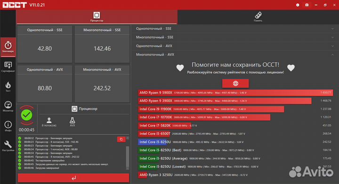339x184 pixels.
Task: Click the OCCT logo in title bar
Action: tap(15, 5)
